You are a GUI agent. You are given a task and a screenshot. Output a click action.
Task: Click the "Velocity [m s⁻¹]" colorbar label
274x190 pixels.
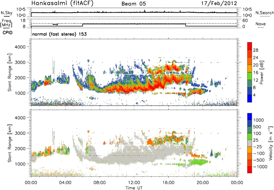coord(271,143)
